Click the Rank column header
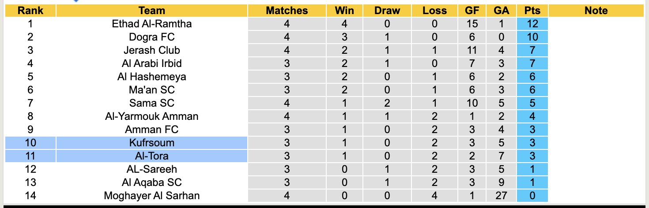The width and height of the screenshot is (649, 208). pos(30,11)
